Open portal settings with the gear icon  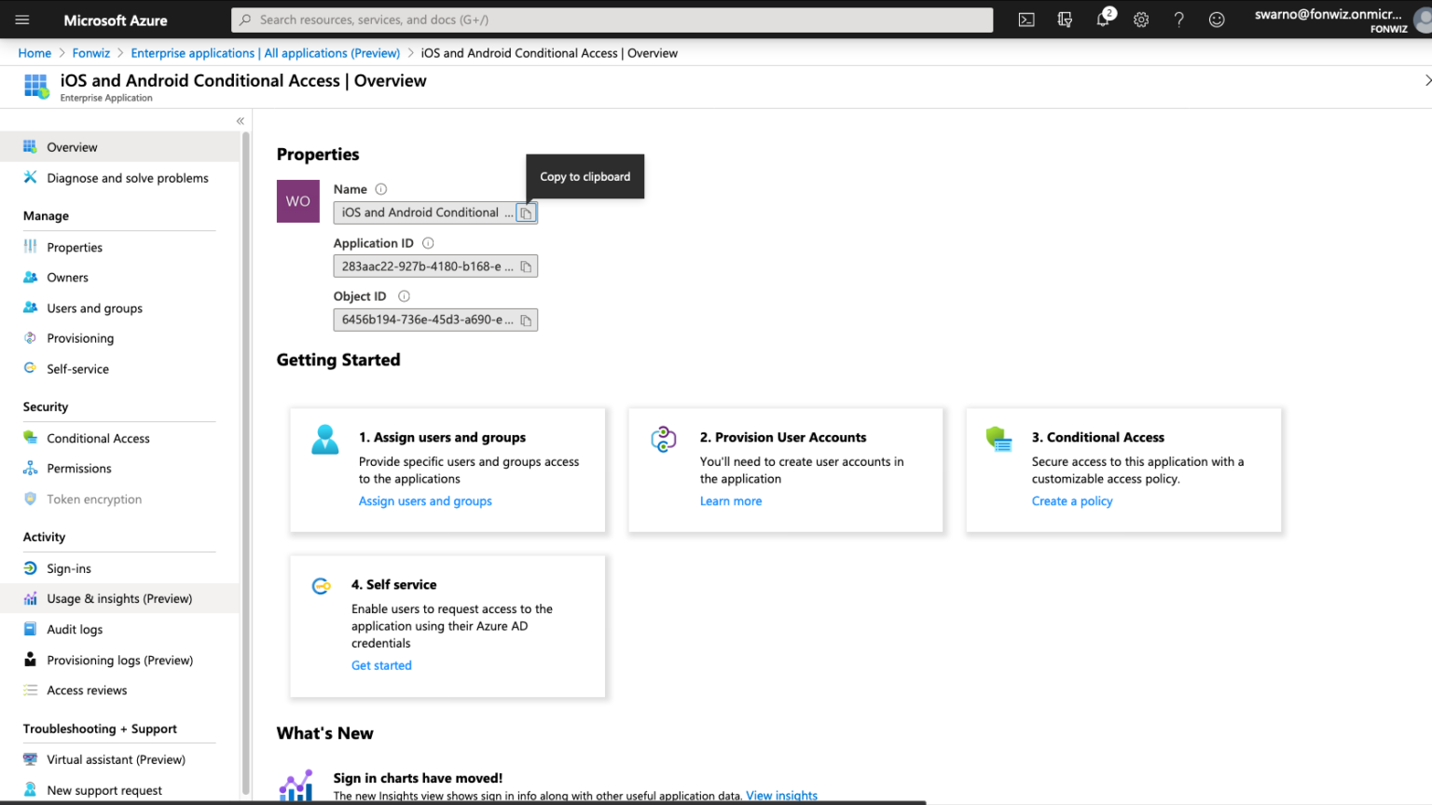pos(1141,20)
